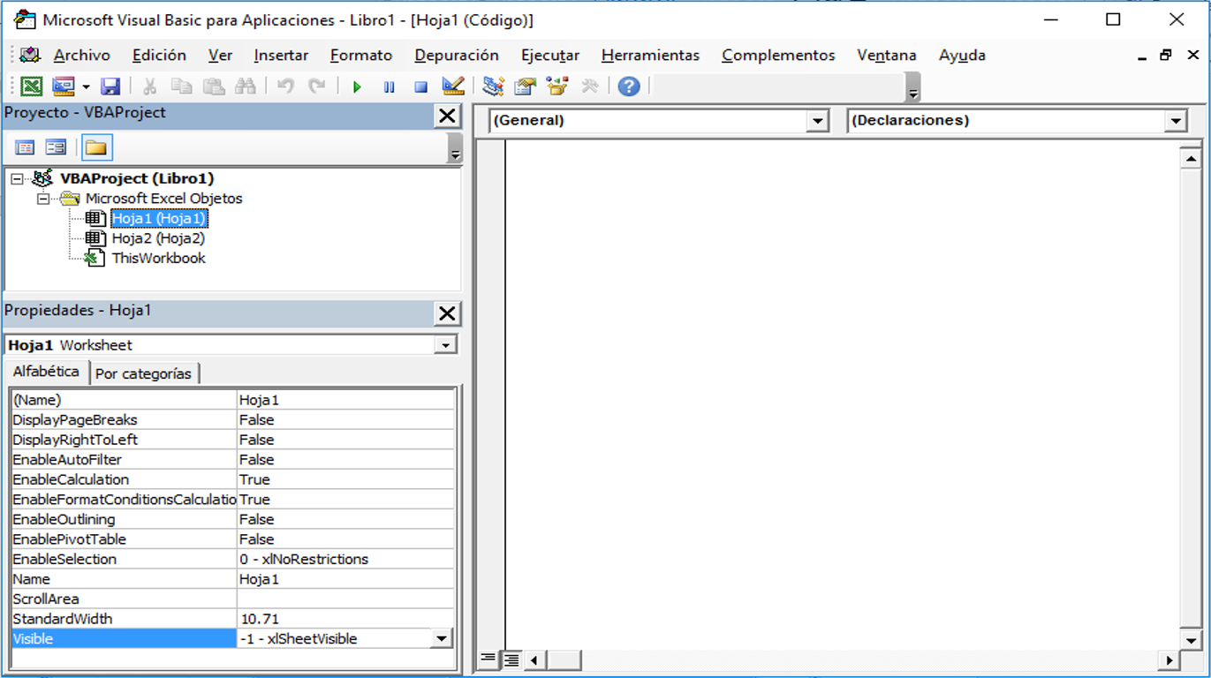Click the Break pause icon
Viewport: 1211px width, 678px height.
click(389, 87)
